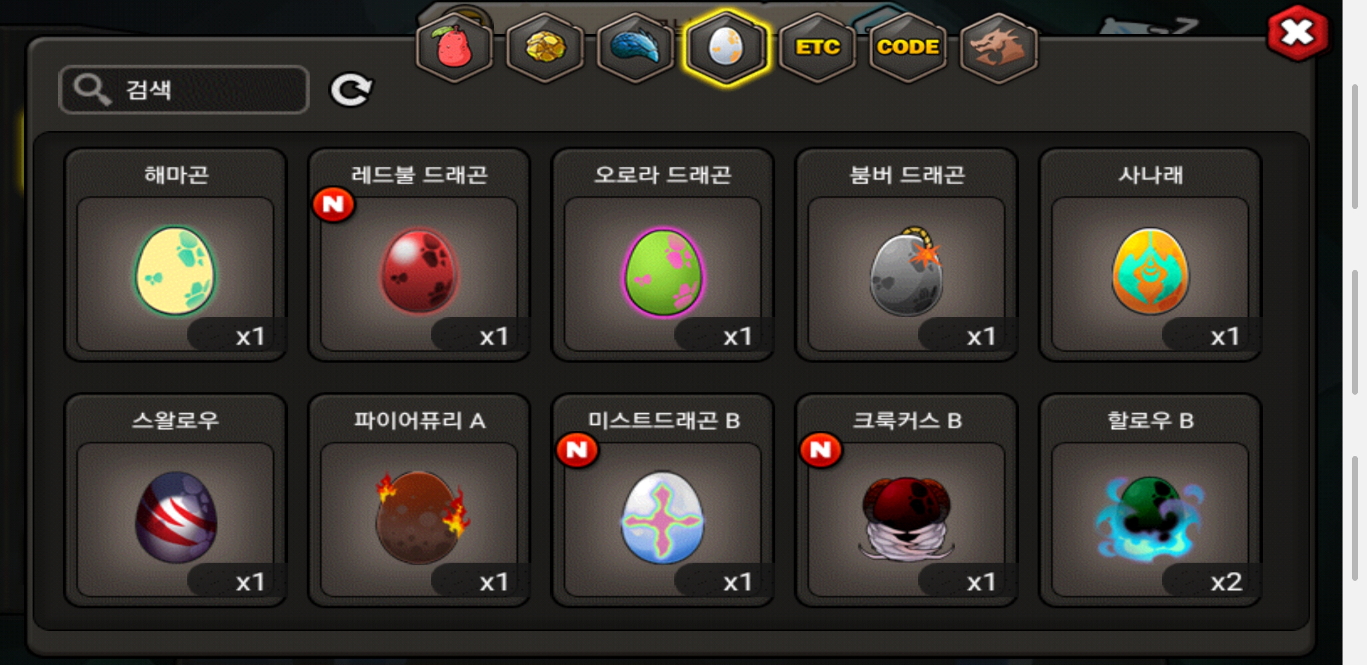
Task: Click the refresh arrow icon
Action: (x=351, y=89)
